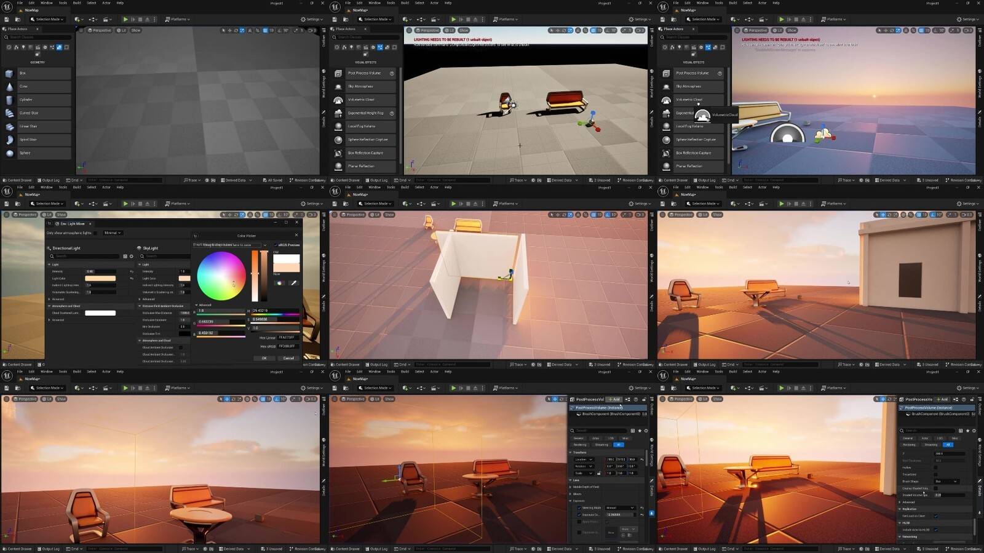Viewport: 984px width, 553px height.
Task: Click star favorites icon in Transform details panel
Action: [640, 431]
